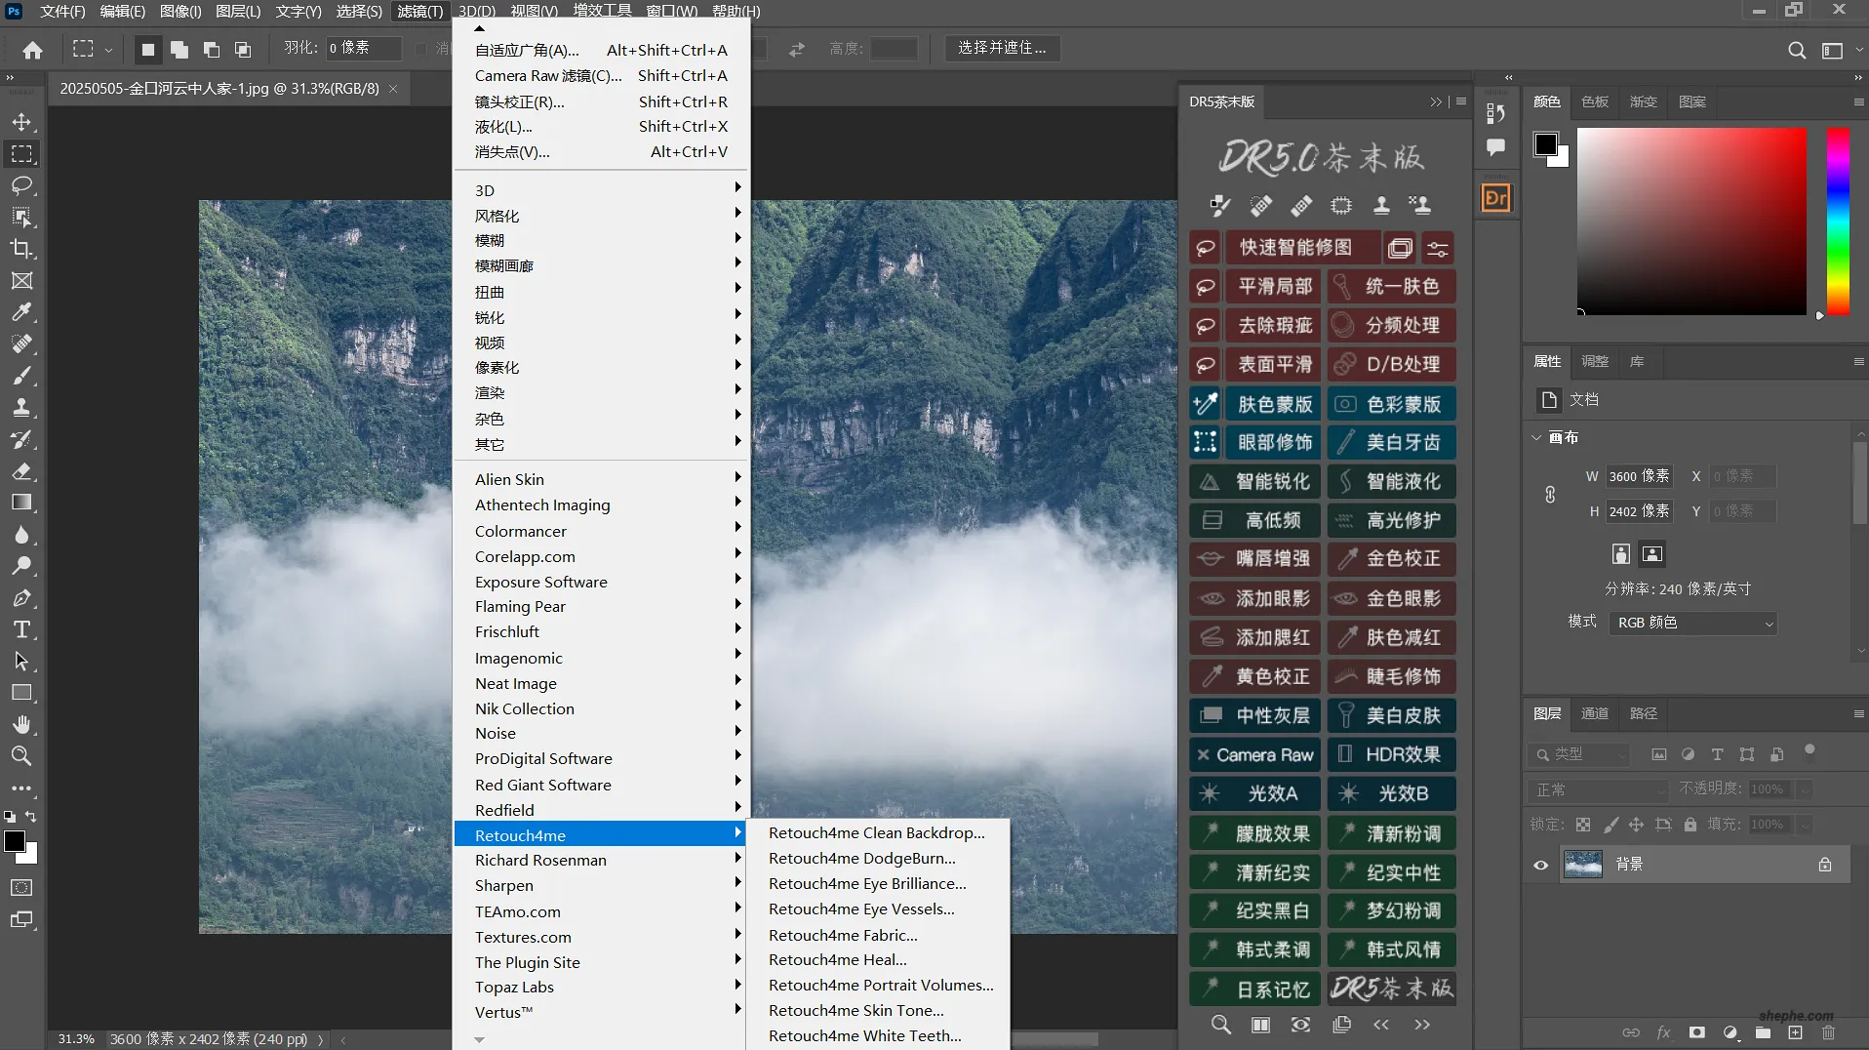
Task: Select the Eyedropper tool
Action: 21,312
